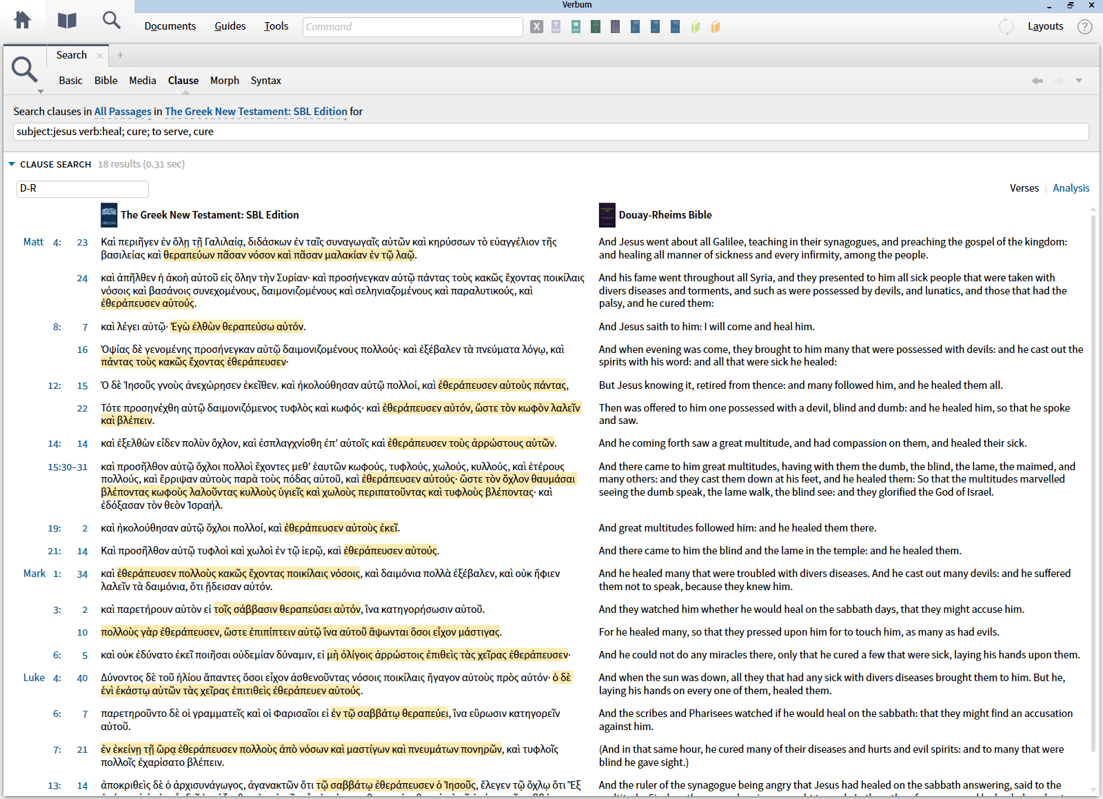1103x799 pixels.
Task: Open the history dropdown arrow
Action: tap(1079, 81)
